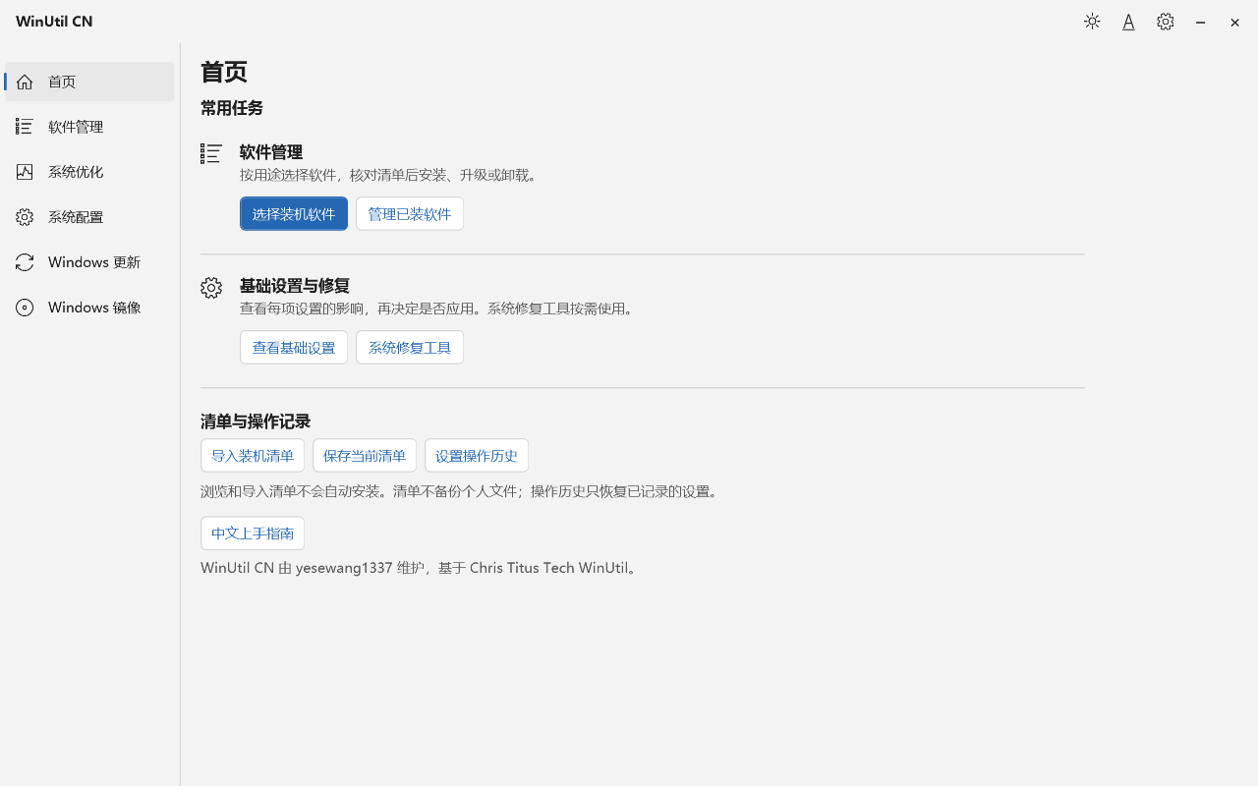Close the WinUtil CN window

pyautogui.click(x=1234, y=22)
